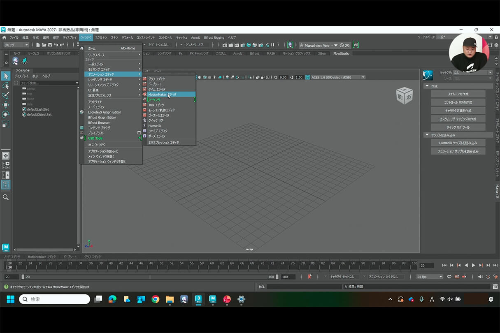Click HumanIK サンプルを読み込み button
The image size is (500, 333).
tap(458, 143)
